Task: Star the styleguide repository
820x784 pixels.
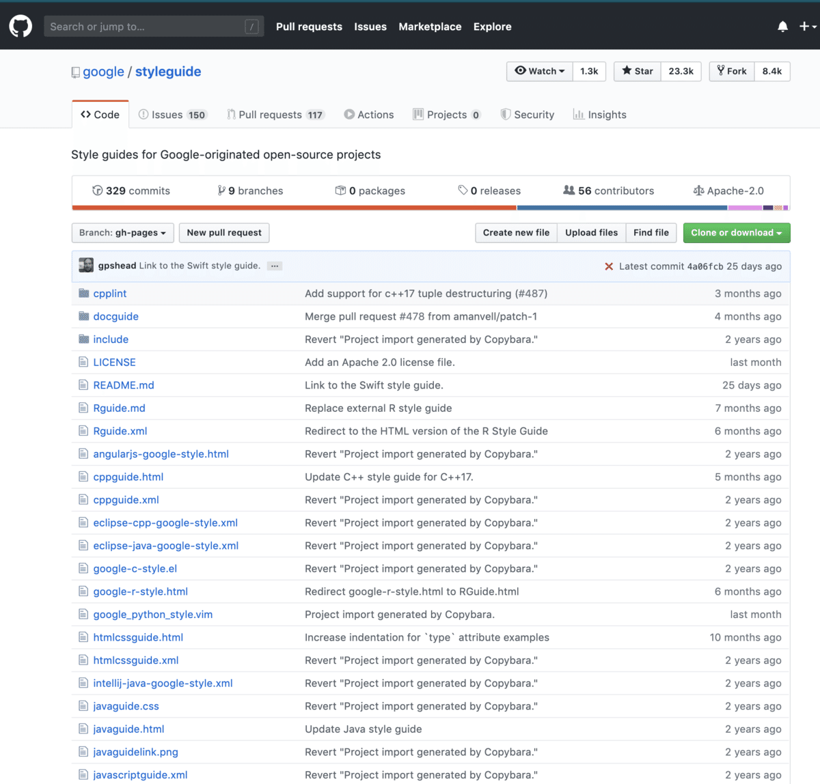Action: [x=638, y=71]
